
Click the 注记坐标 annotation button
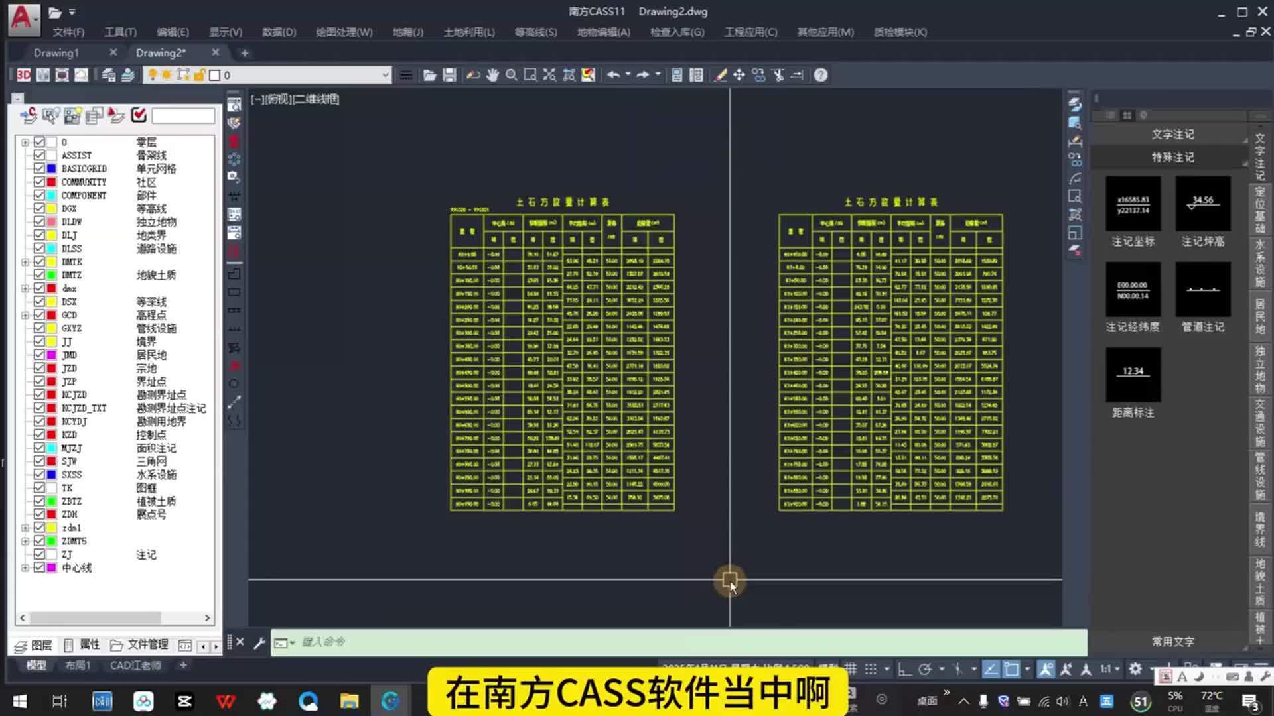1133,204
